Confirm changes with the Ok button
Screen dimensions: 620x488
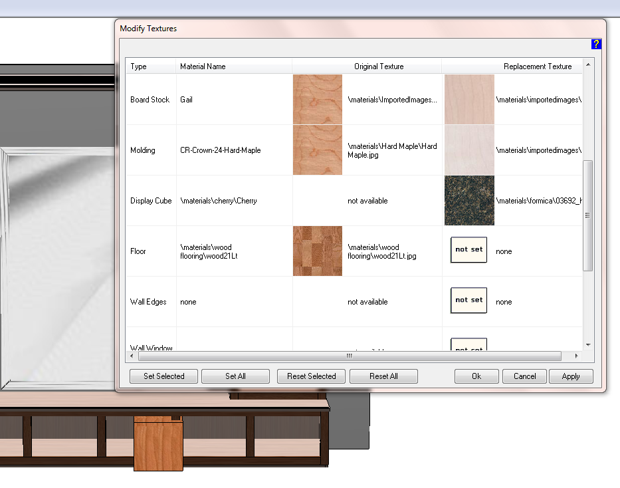[x=476, y=376]
